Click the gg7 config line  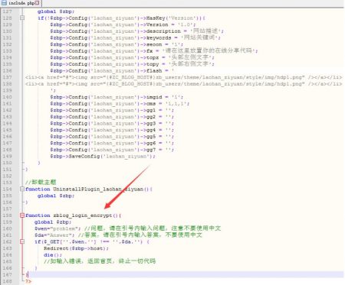[x=112, y=150]
